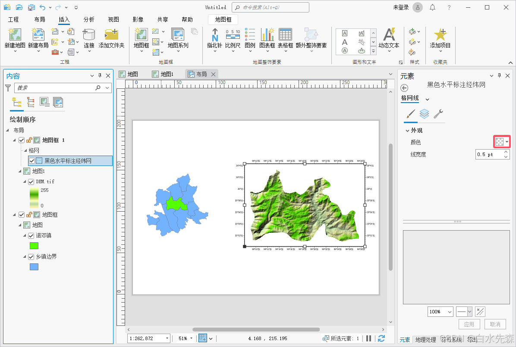The image size is (516, 347).
Task: Insert a 表格框 table frame
Action: point(285,34)
